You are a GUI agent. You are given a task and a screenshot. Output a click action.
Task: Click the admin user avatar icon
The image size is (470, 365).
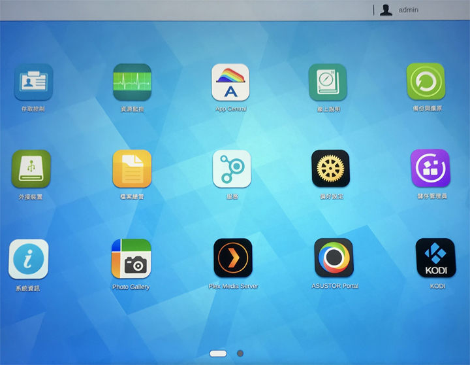(x=386, y=10)
